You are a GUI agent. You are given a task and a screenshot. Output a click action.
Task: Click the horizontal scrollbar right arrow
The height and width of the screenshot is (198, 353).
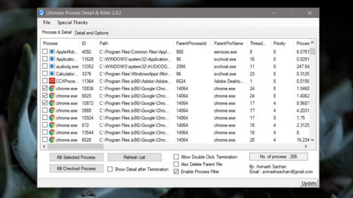coord(306,147)
